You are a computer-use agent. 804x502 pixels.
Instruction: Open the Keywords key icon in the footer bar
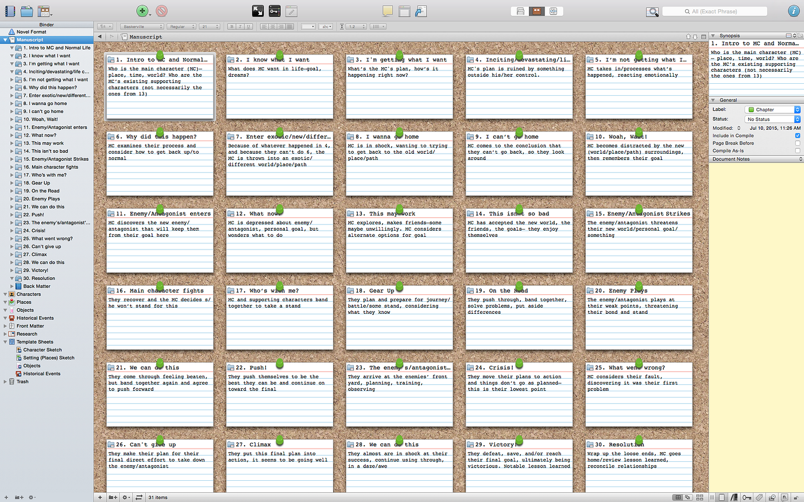click(748, 497)
